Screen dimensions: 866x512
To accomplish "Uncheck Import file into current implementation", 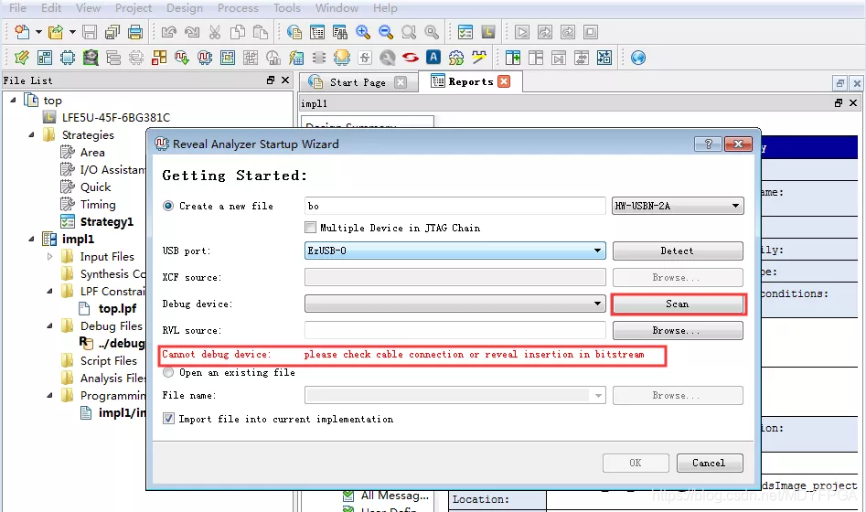I will (x=168, y=419).
